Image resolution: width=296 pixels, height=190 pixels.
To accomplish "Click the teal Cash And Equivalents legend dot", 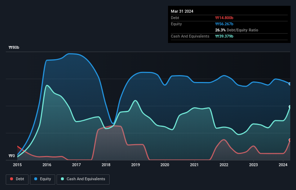I will pos(62,179).
